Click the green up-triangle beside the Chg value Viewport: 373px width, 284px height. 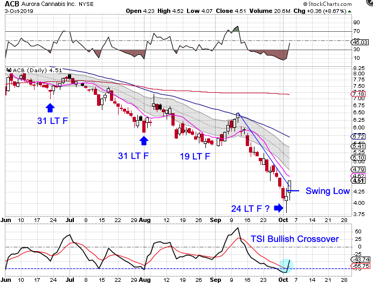tap(349, 11)
